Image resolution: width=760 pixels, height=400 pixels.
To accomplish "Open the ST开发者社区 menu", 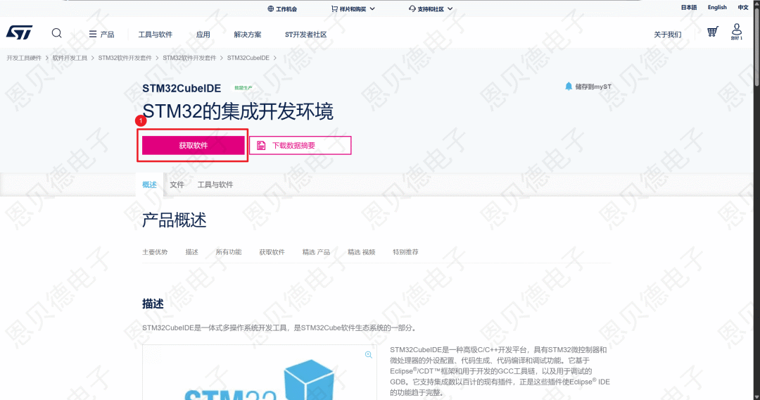I will pos(306,35).
